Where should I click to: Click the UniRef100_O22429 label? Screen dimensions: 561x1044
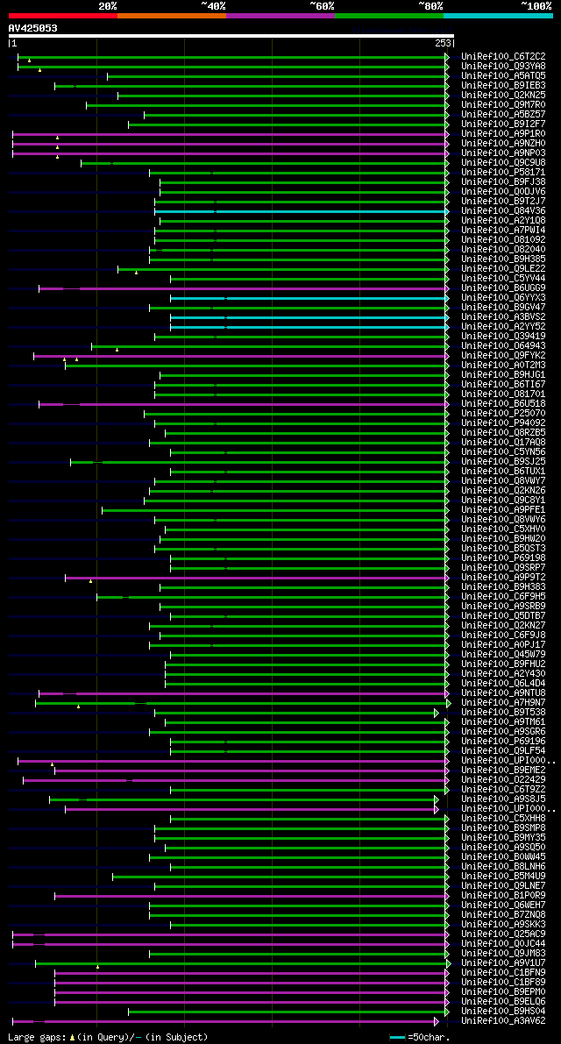point(503,780)
